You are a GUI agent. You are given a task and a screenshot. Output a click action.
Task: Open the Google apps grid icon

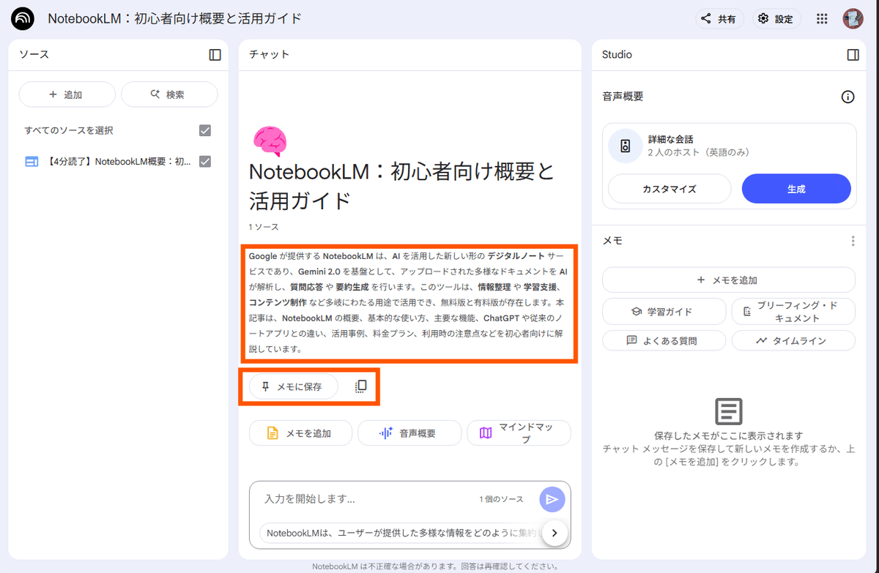pyautogui.click(x=821, y=18)
